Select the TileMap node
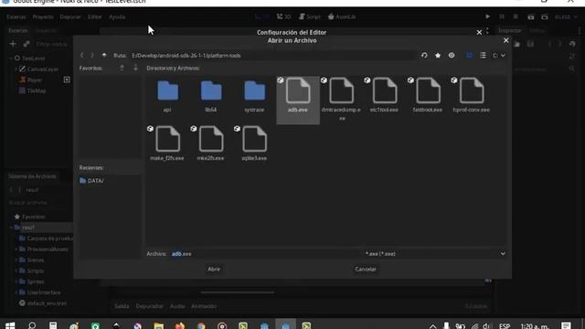This screenshot has width=585, height=329. pos(33,90)
